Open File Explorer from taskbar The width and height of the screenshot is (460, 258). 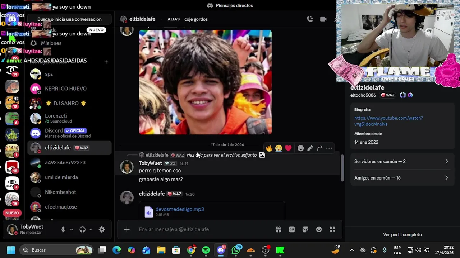[x=161, y=250]
